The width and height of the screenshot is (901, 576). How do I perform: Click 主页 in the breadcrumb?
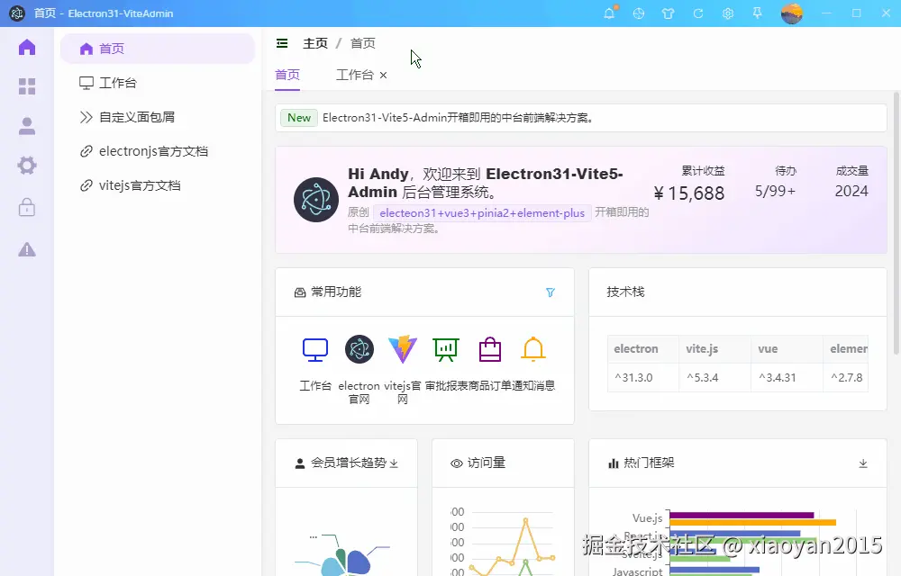[315, 43]
